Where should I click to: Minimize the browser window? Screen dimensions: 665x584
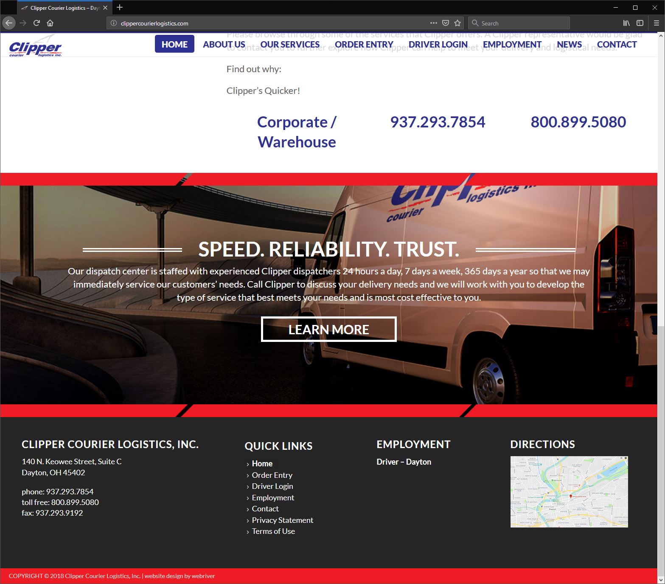[616, 8]
